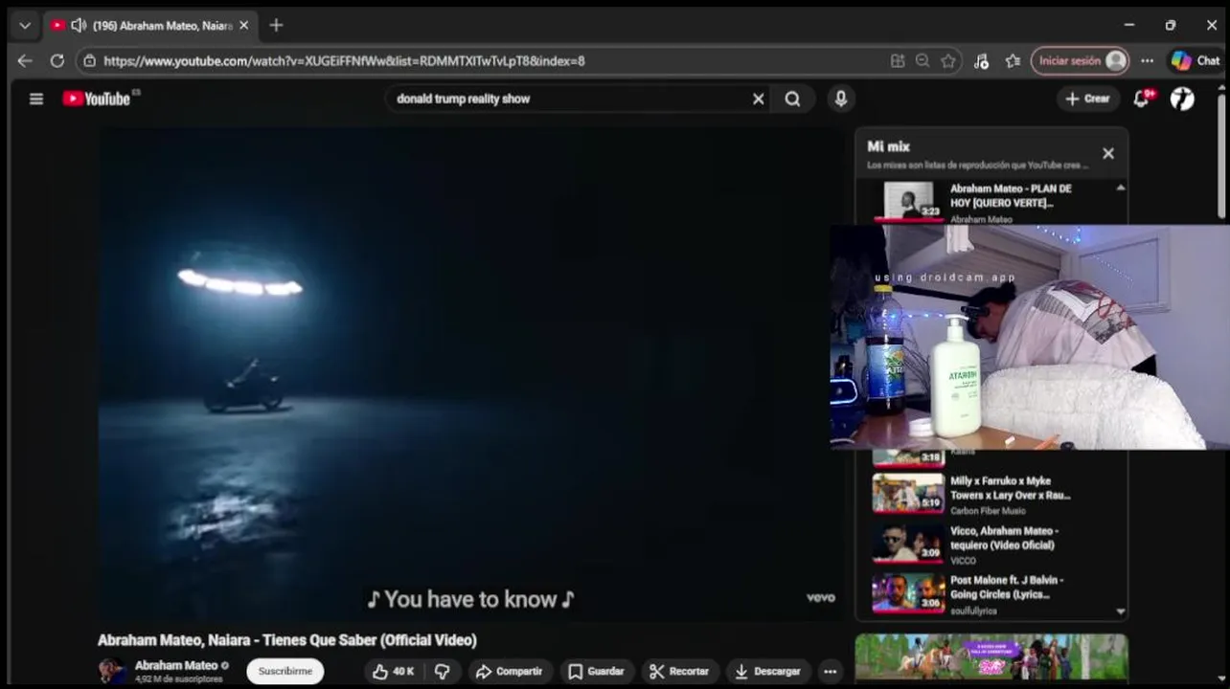Screen dimensions: 1230x689
Task: Click the video player to pause
Action: [x=469, y=373]
